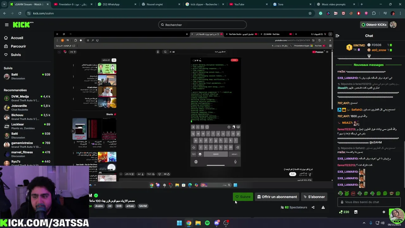Viewport: 405px width, 228px height.
Task: Reload the current page
Action: (20, 13)
